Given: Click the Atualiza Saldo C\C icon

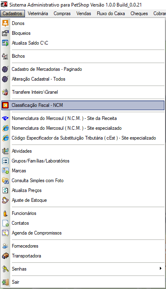Looking at the screenshot, I should click(x=5, y=43).
